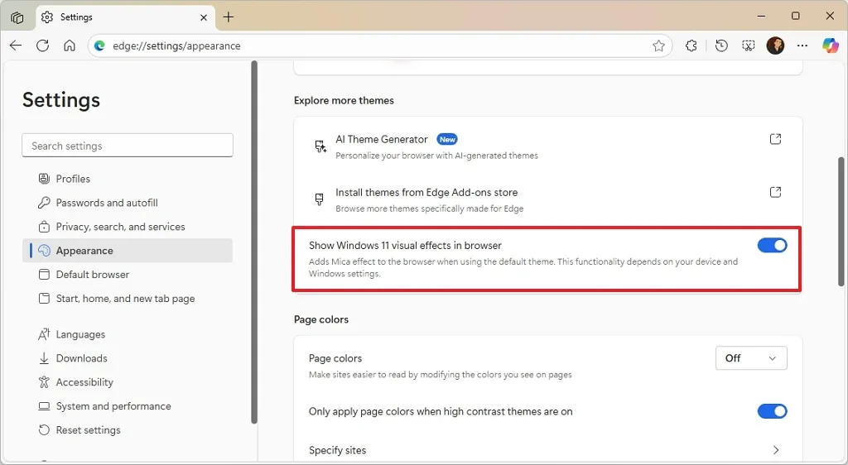Open Passwords and autofill settings
Screen dimensions: 848x465
pos(128,203)
